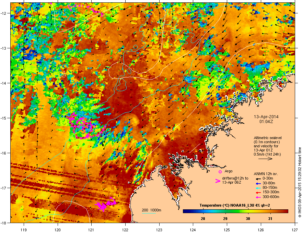Click the longitude axis label '119'
302x233 pixels.
point(24,230)
